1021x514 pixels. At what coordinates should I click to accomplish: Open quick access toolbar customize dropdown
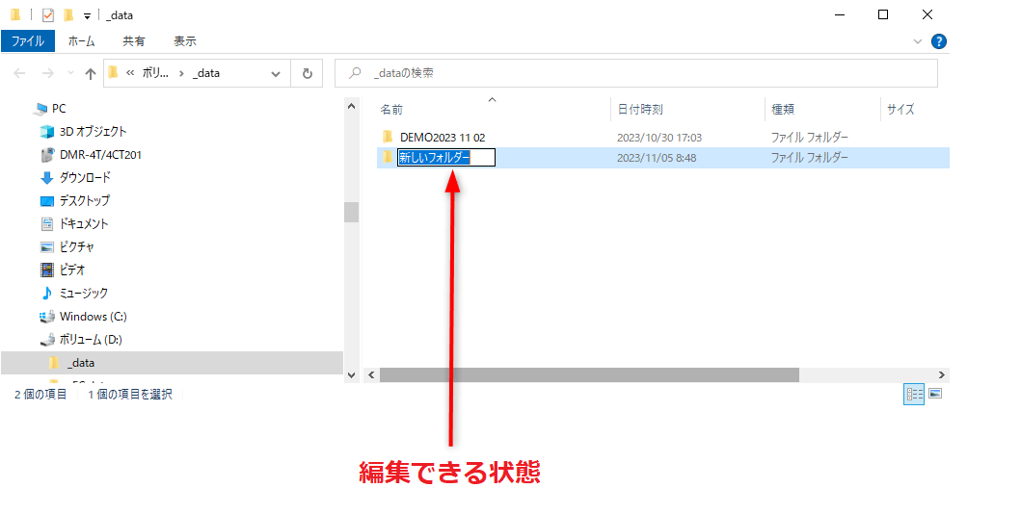coord(88,16)
